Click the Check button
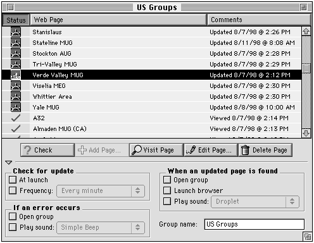This screenshot has height=243, width=314. (47, 150)
